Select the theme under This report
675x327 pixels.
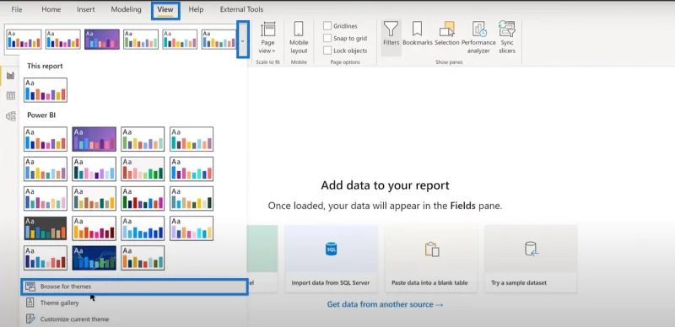tap(46, 90)
